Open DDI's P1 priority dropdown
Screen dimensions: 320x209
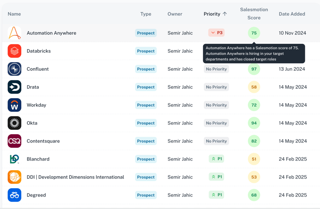[x=216, y=177]
